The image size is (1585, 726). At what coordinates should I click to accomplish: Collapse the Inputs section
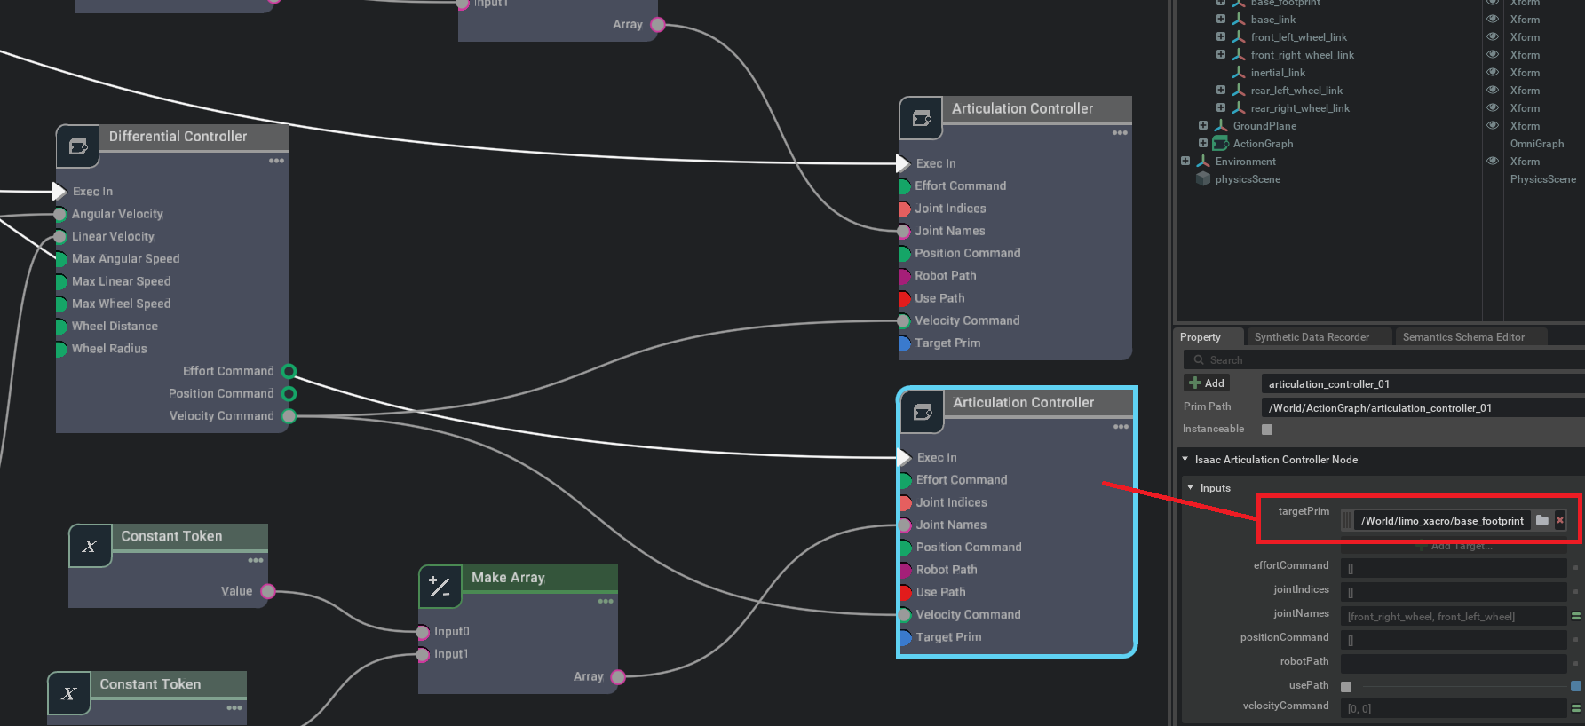click(1191, 487)
